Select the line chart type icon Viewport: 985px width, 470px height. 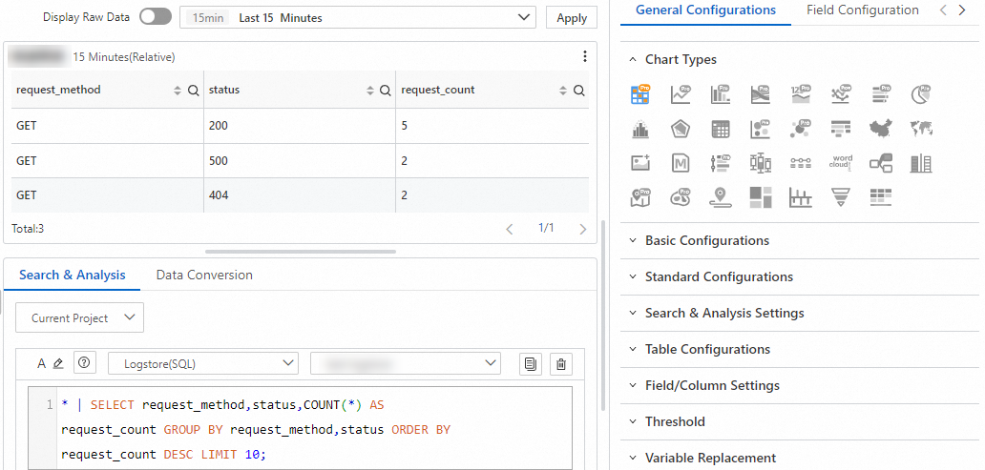pyautogui.click(x=681, y=94)
